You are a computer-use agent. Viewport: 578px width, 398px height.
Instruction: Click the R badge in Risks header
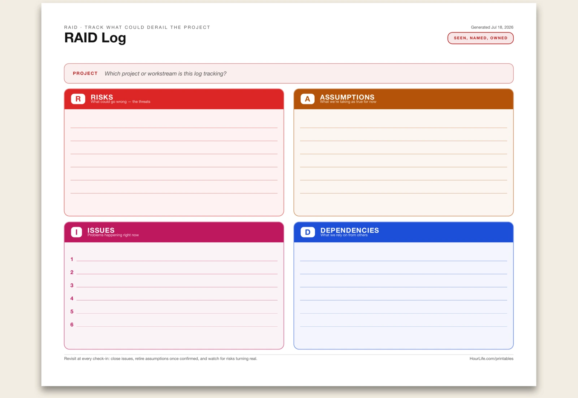[78, 99]
